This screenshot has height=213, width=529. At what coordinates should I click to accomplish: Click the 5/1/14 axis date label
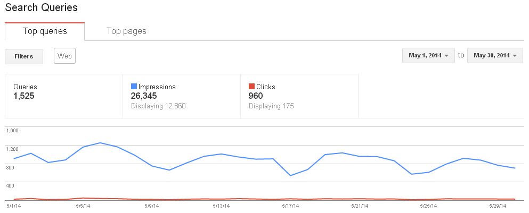(13, 205)
